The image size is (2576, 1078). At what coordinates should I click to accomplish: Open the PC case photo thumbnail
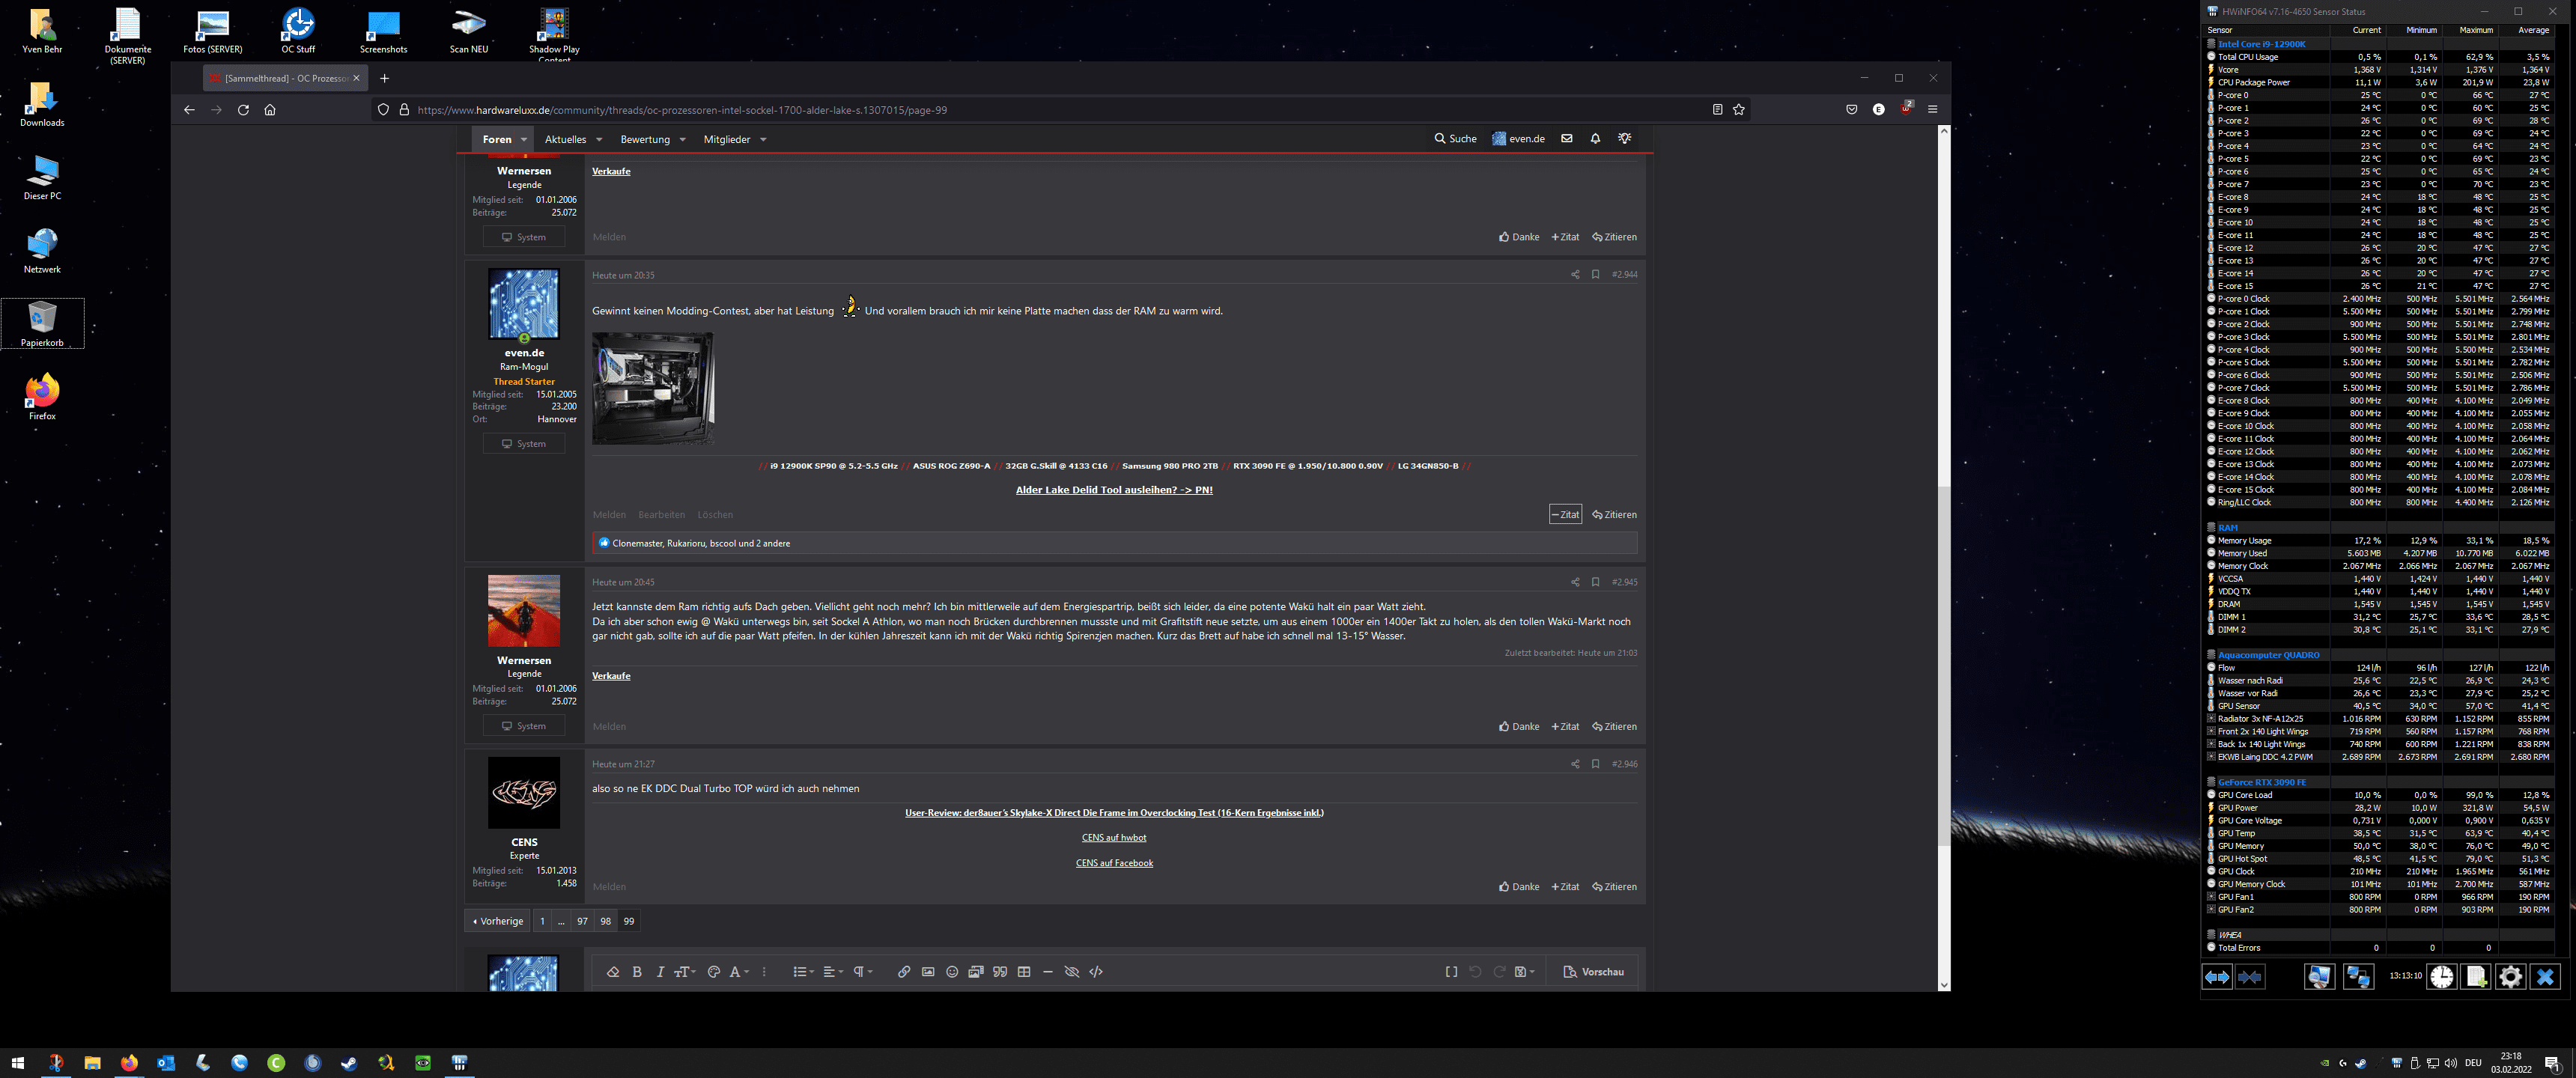pyautogui.click(x=652, y=388)
